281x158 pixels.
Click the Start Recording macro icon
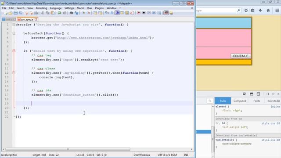click(139, 13)
